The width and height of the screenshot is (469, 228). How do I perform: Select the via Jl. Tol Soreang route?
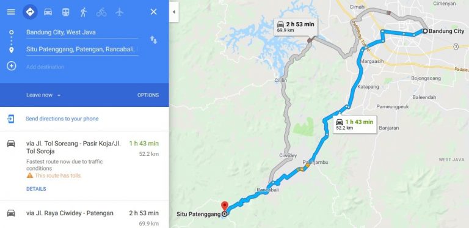[x=84, y=166]
